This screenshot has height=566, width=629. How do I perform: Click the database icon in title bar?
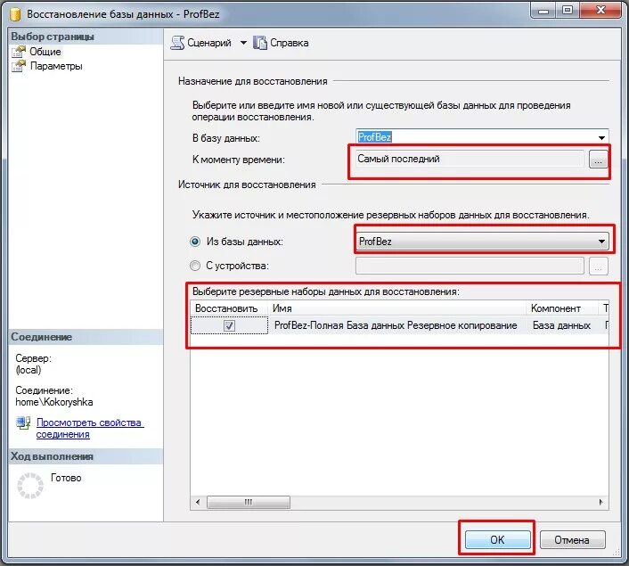pyautogui.click(x=15, y=14)
